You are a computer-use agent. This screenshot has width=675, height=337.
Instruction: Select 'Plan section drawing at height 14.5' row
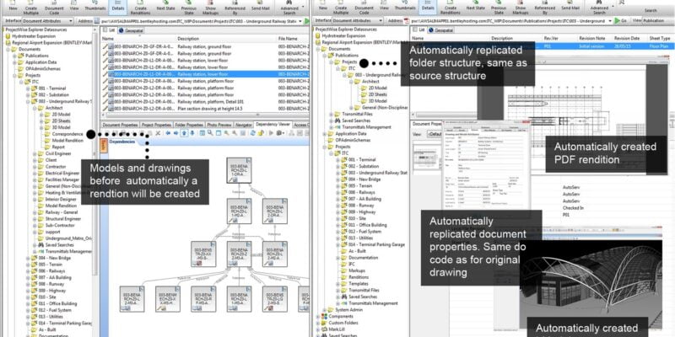[x=205, y=109]
